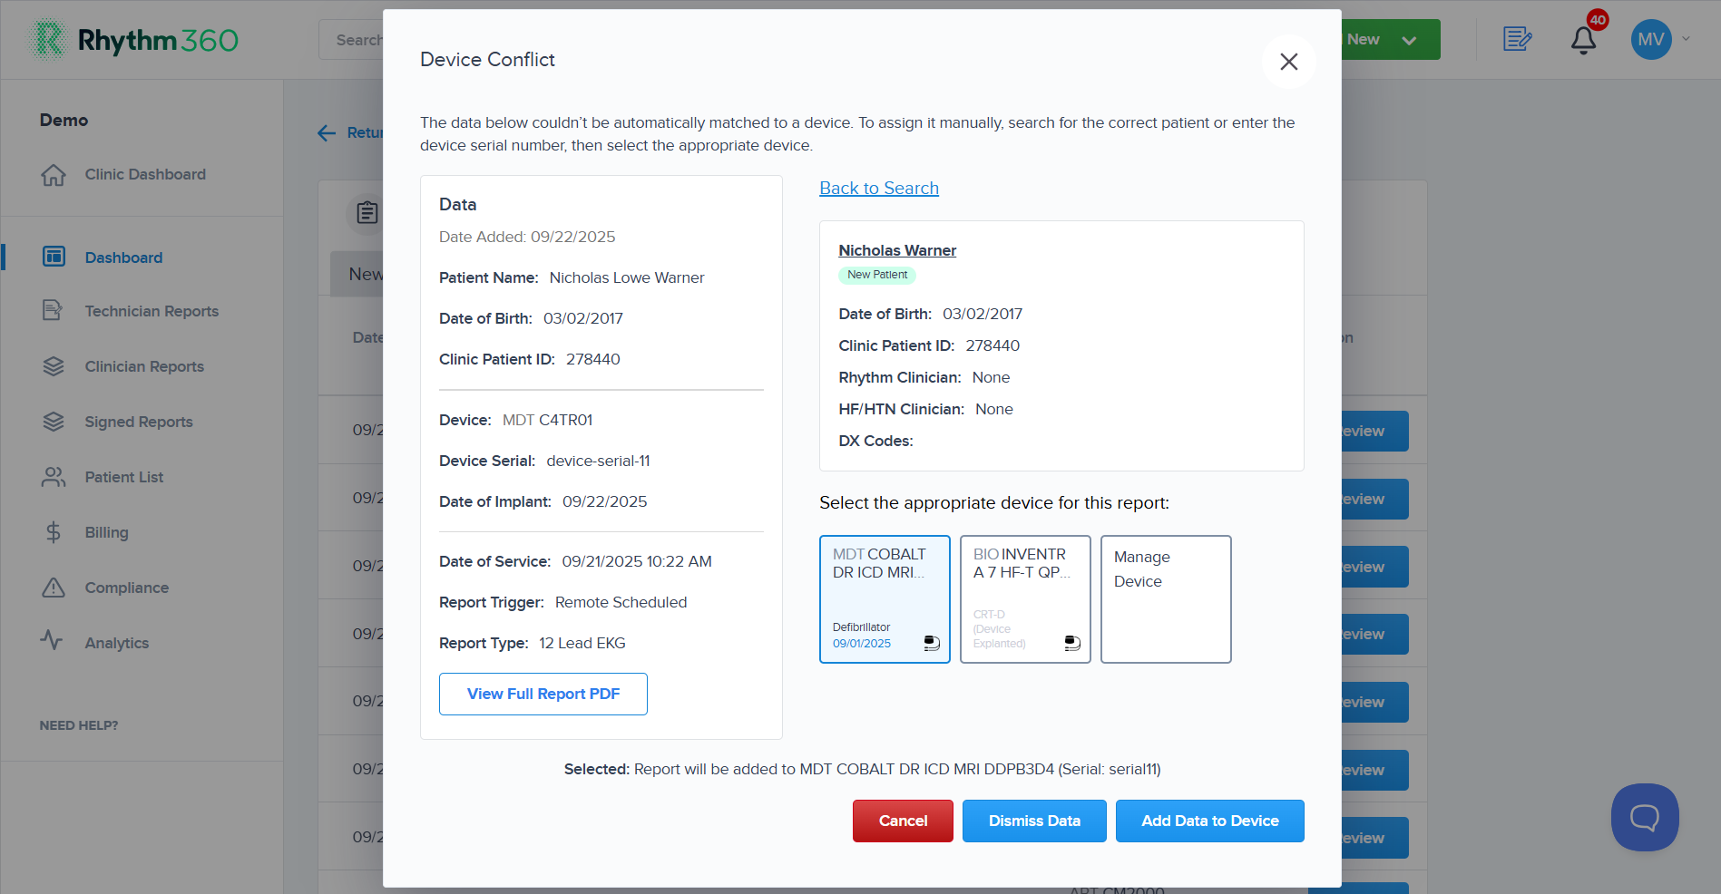Click Dismiss Data button
The width and height of the screenshot is (1721, 894).
tap(1034, 821)
